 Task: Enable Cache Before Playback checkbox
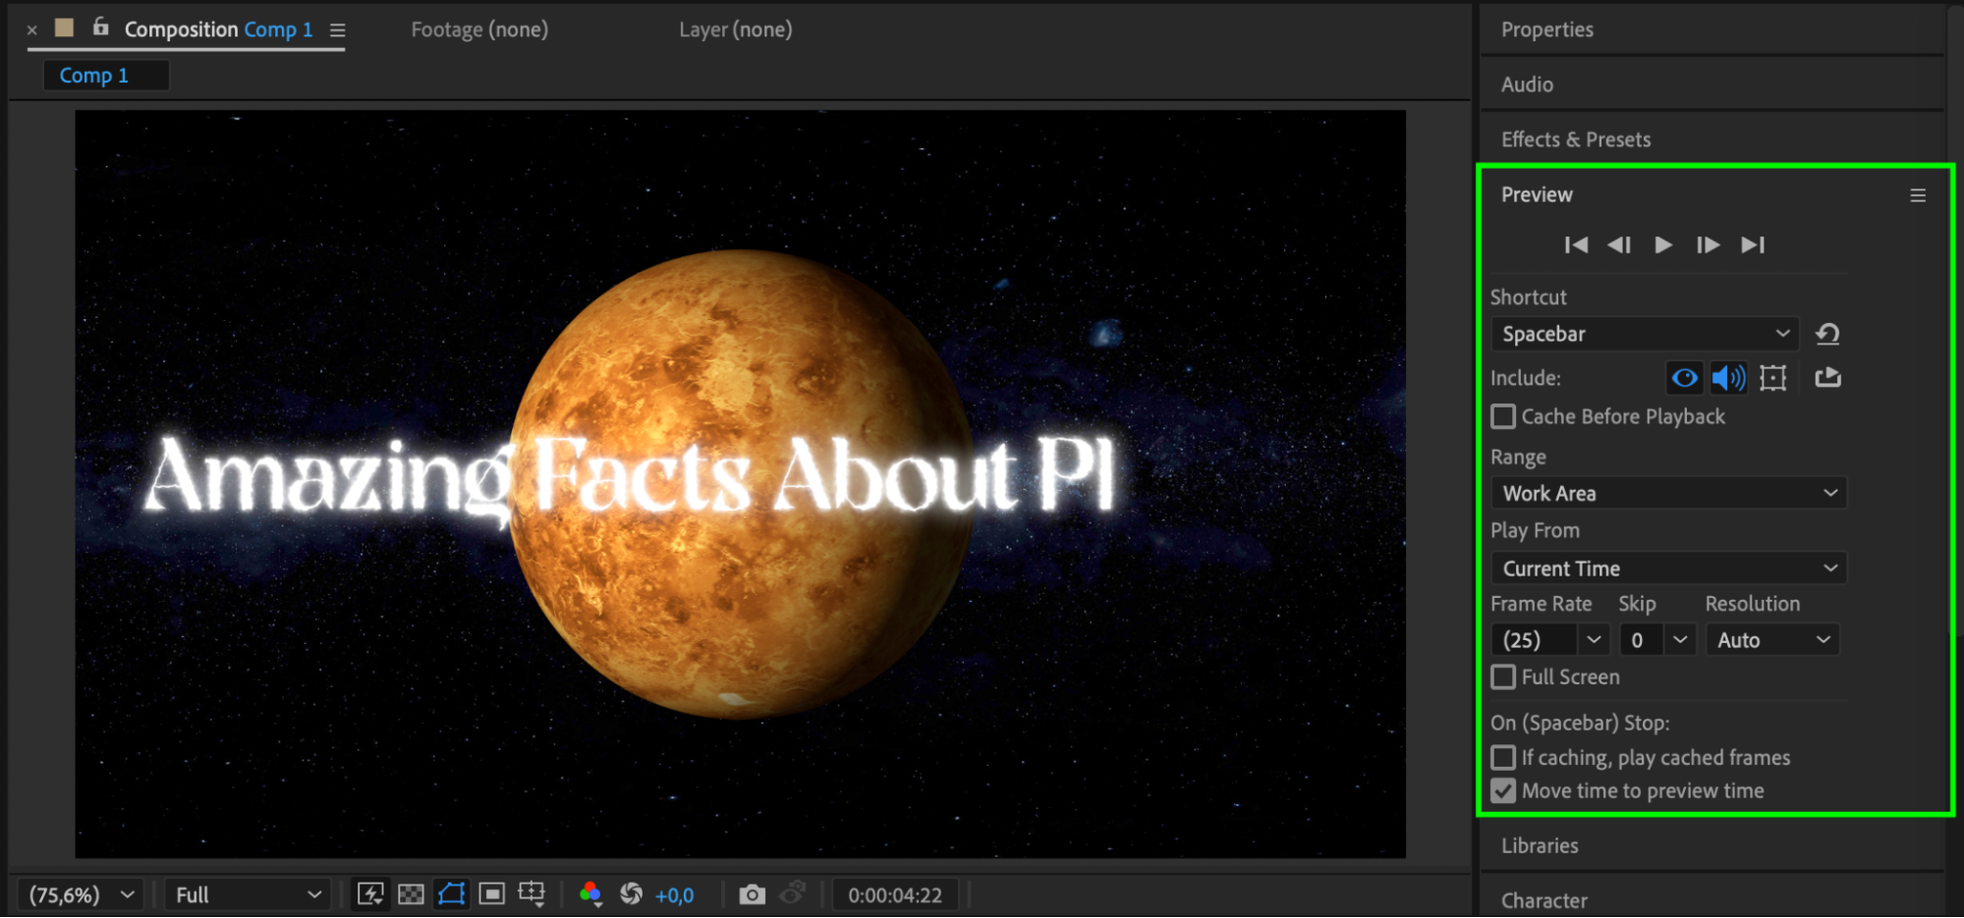click(x=1503, y=416)
